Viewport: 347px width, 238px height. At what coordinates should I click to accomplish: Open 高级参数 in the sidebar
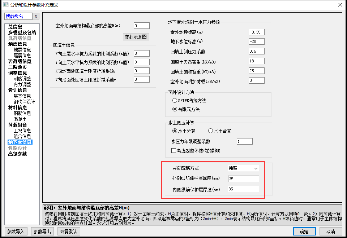[17, 154]
